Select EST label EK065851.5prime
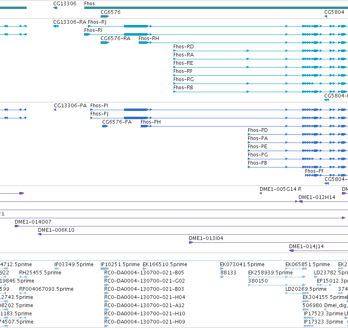Viewport: 348px width, 328px height. coord(308,265)
